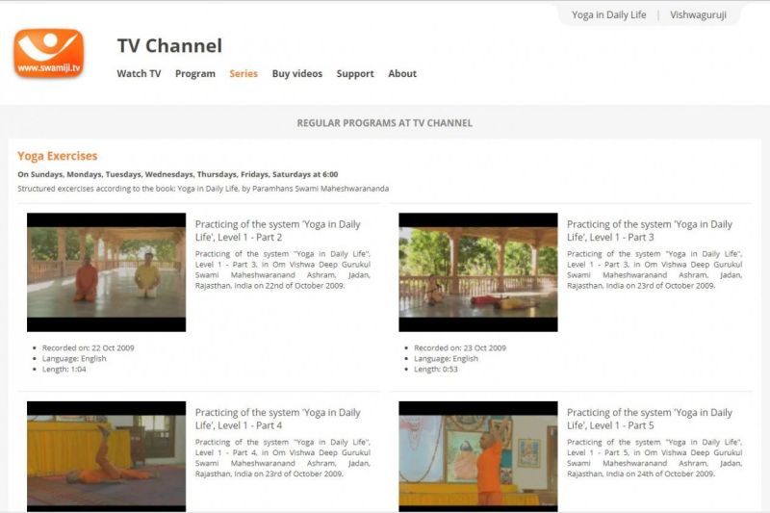Open the Level 1 - Part 4 video thumbnail
The image size is (770, 513).
pos(107,456)
